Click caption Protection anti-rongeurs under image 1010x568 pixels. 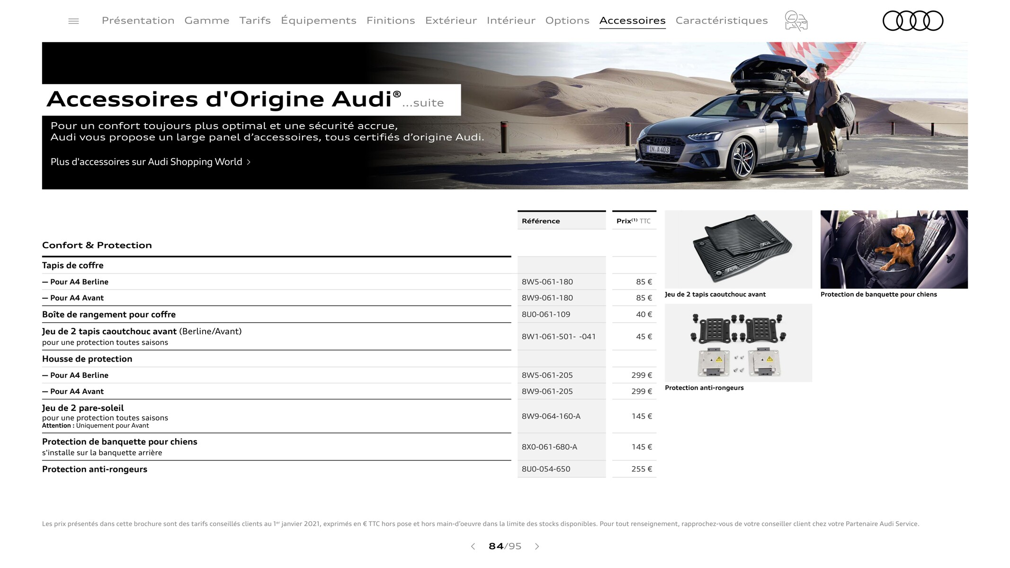pyautogui.click(x=704, y=388)
